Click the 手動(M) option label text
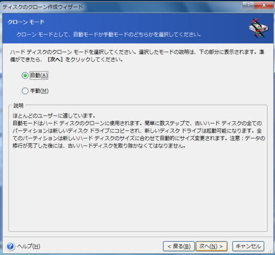The image size is (275, 255). [39, 91]
